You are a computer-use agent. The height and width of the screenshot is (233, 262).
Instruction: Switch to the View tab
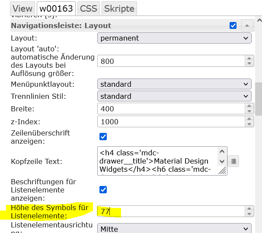[x=22, y=9]
